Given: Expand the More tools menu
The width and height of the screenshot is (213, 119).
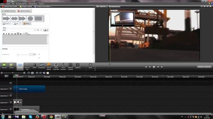Looking at the screenshot, I should (90, 66).
